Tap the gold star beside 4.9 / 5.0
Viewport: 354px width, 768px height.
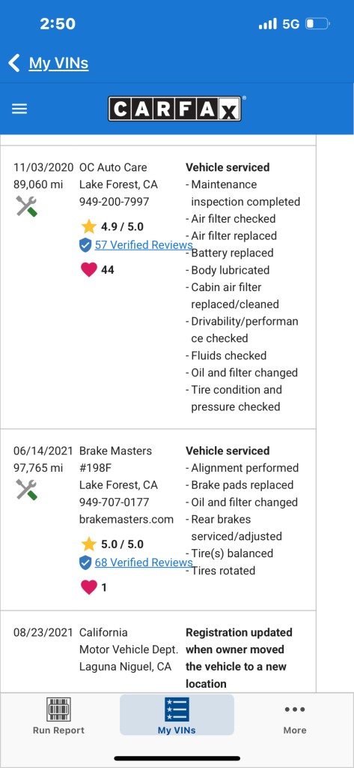[88, 226]
